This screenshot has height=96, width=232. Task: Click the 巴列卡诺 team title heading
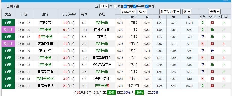click(13, 6)
